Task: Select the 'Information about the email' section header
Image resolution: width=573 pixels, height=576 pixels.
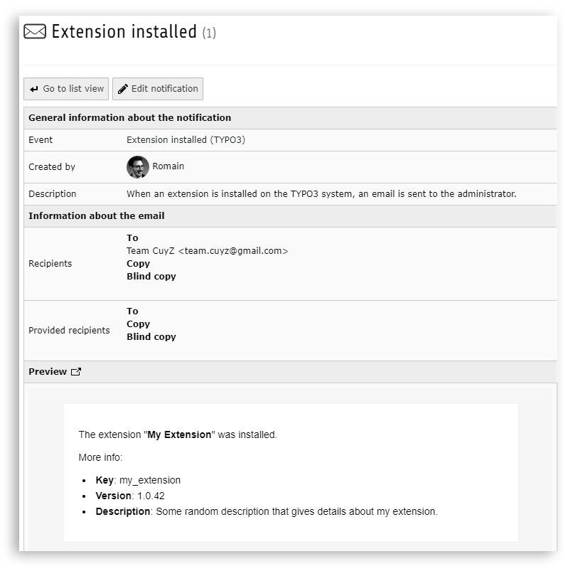Action: pos(96,216)
